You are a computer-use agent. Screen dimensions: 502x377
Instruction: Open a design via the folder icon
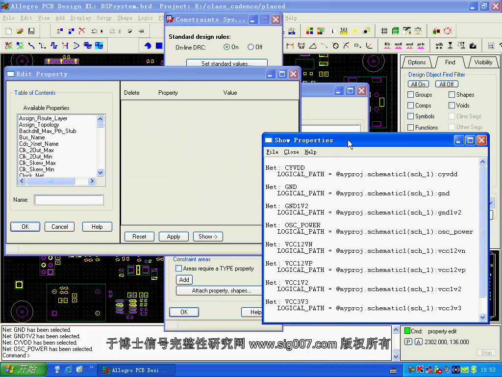(x=20, y=31)
